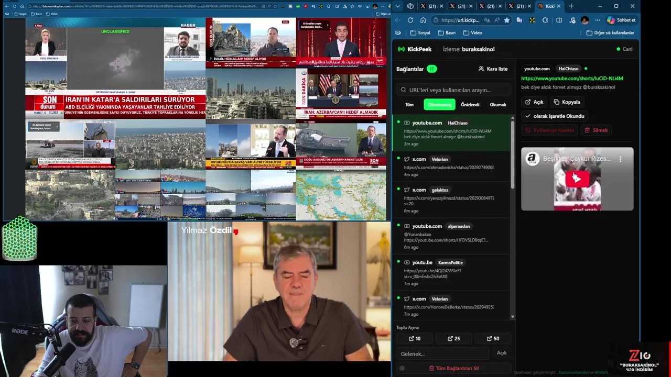The width and height of the screenshot is (671, 377).
Task: Open the Sohbet et Copilot button
Action: pyautogui.click(x=622, y=20)
